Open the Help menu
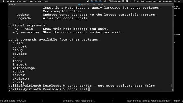Image resolution: width=183 pixels, height=103 pixels. coord(46,1)
